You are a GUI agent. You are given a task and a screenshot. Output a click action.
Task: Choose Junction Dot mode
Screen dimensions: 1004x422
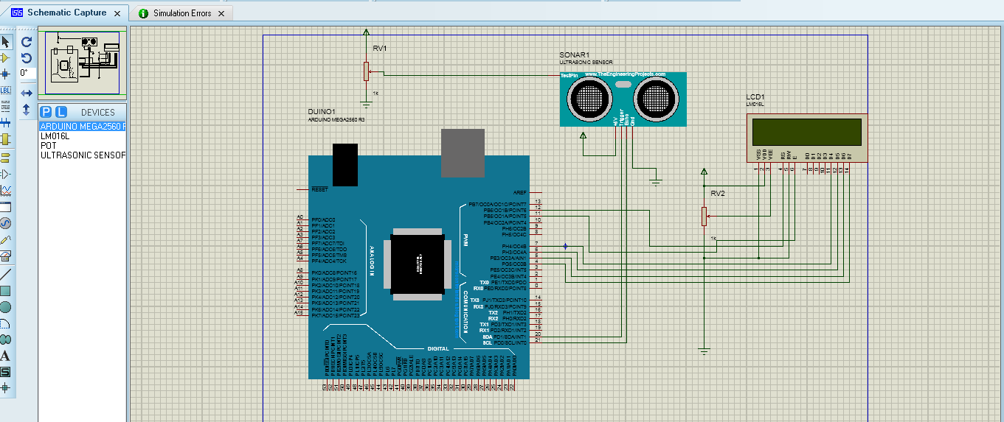(5, 74)
